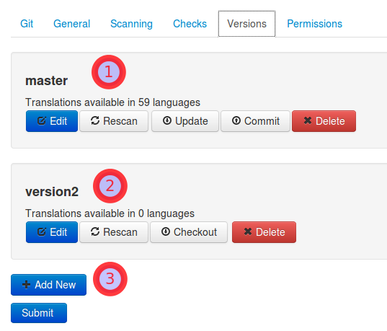Rescan the master version

pos(114,121)
